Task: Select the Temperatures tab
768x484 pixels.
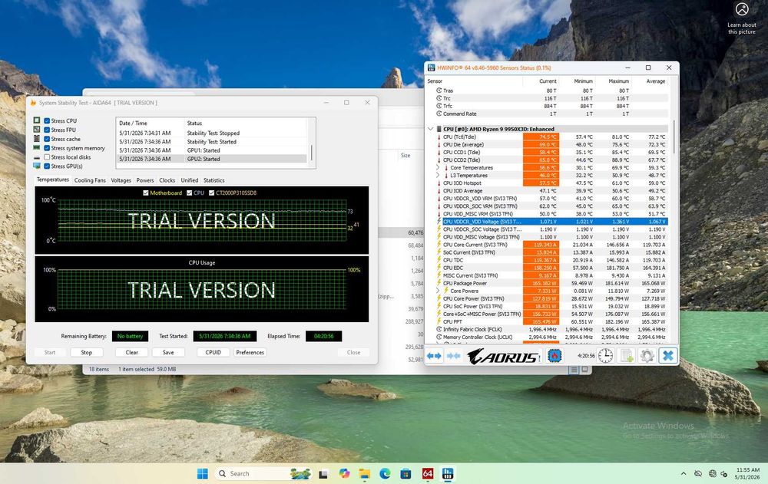Action: click(x=53, y=179)
